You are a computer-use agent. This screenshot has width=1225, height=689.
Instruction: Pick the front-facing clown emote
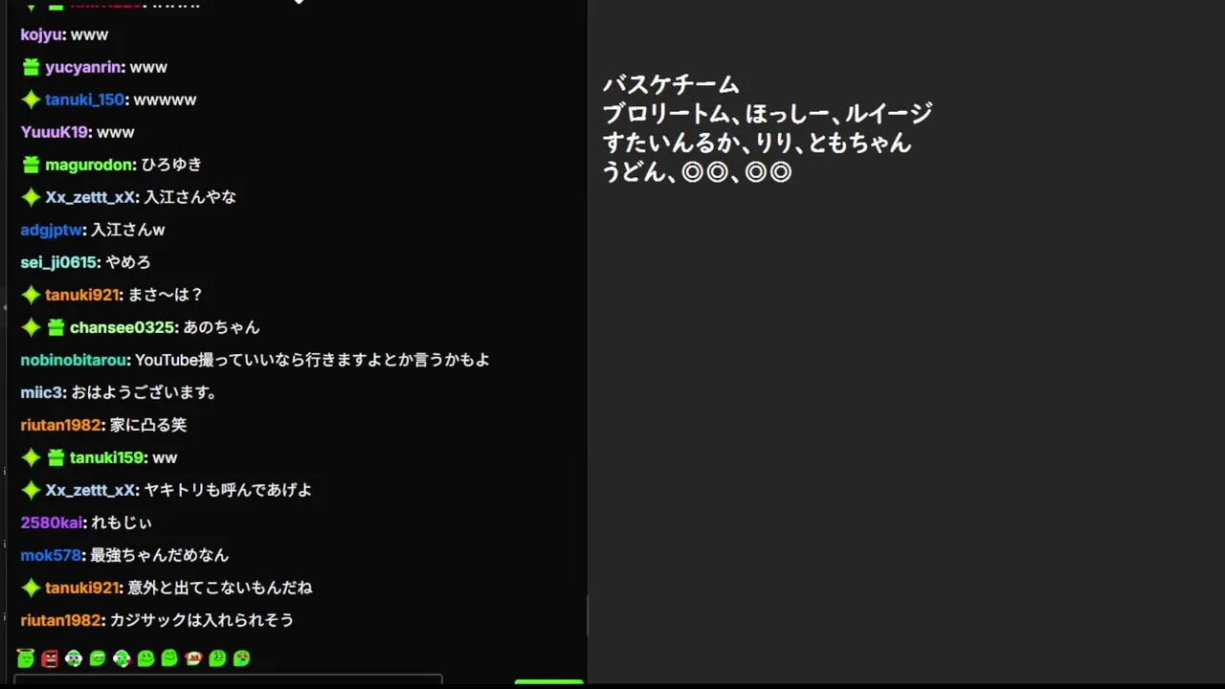point(74,658)
